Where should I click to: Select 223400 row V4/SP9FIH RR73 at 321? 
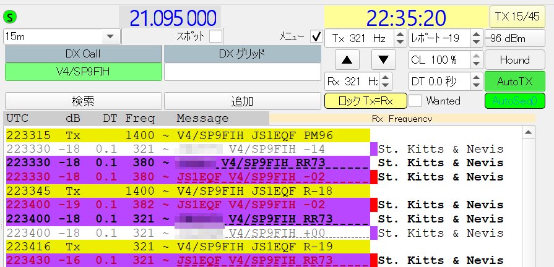(188, 219)
